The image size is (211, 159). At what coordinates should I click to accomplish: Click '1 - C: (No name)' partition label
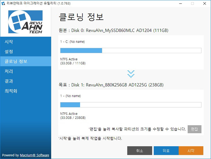tap(73, 42)
